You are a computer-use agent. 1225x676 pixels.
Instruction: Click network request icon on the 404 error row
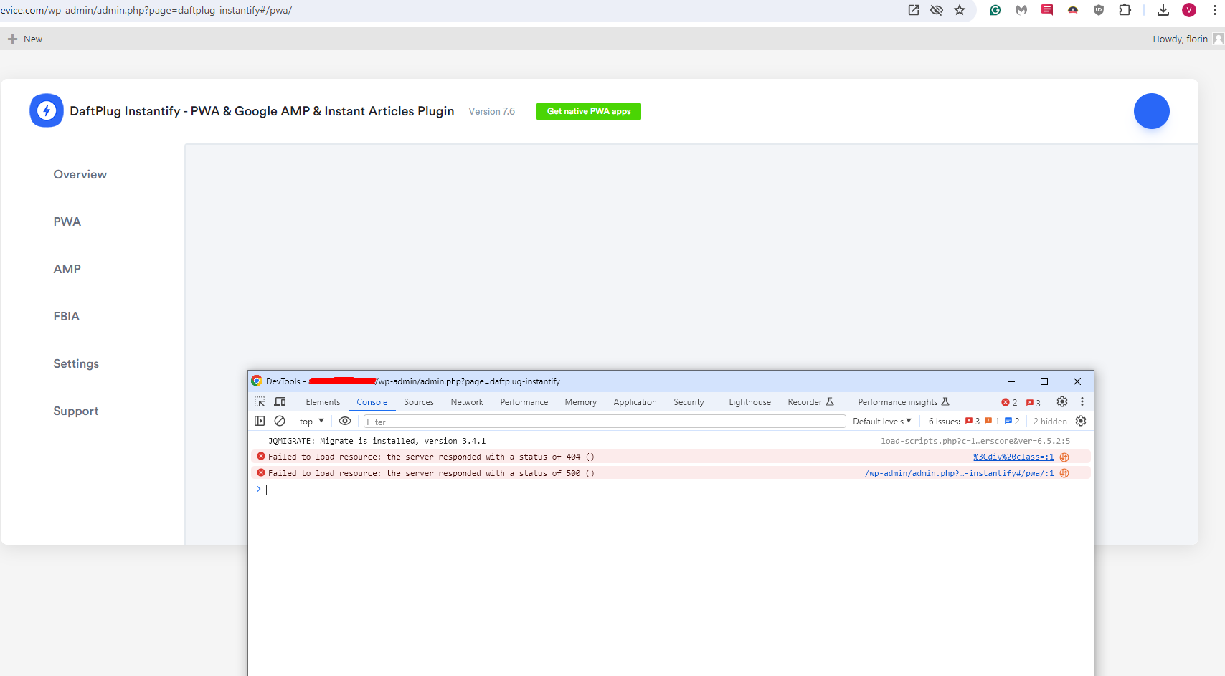pyautogui.click(x=1064, y=457)
